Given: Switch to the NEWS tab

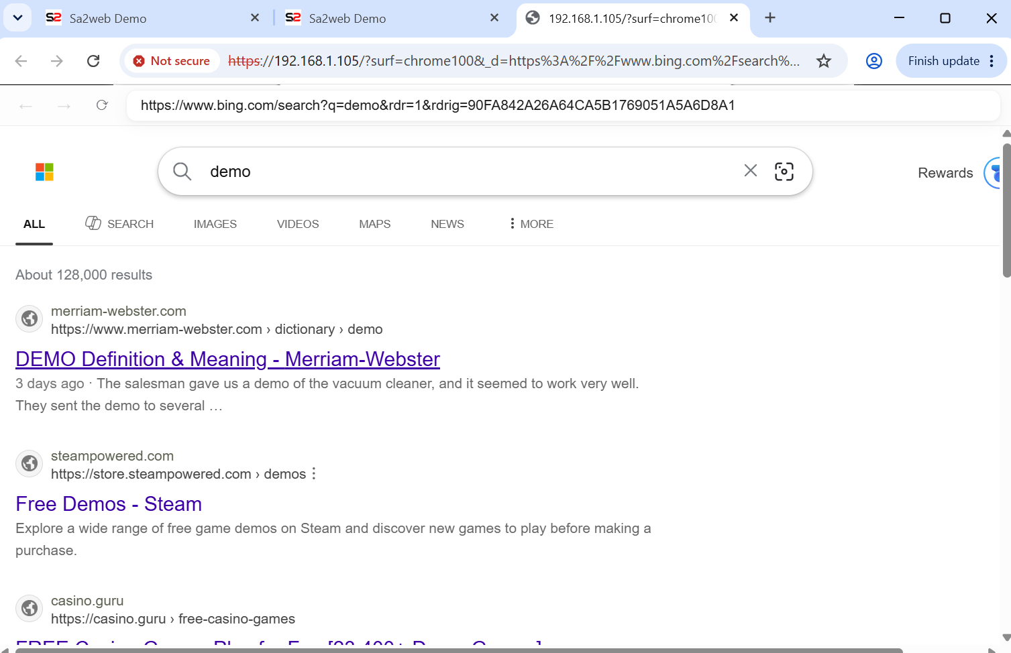Looking at the screenshot, I should pos(447,224).
